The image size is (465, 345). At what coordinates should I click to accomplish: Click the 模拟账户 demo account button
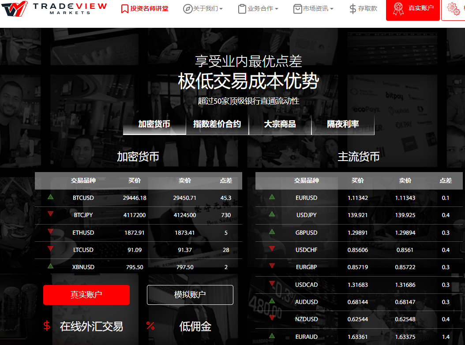(x=190, y=295)
